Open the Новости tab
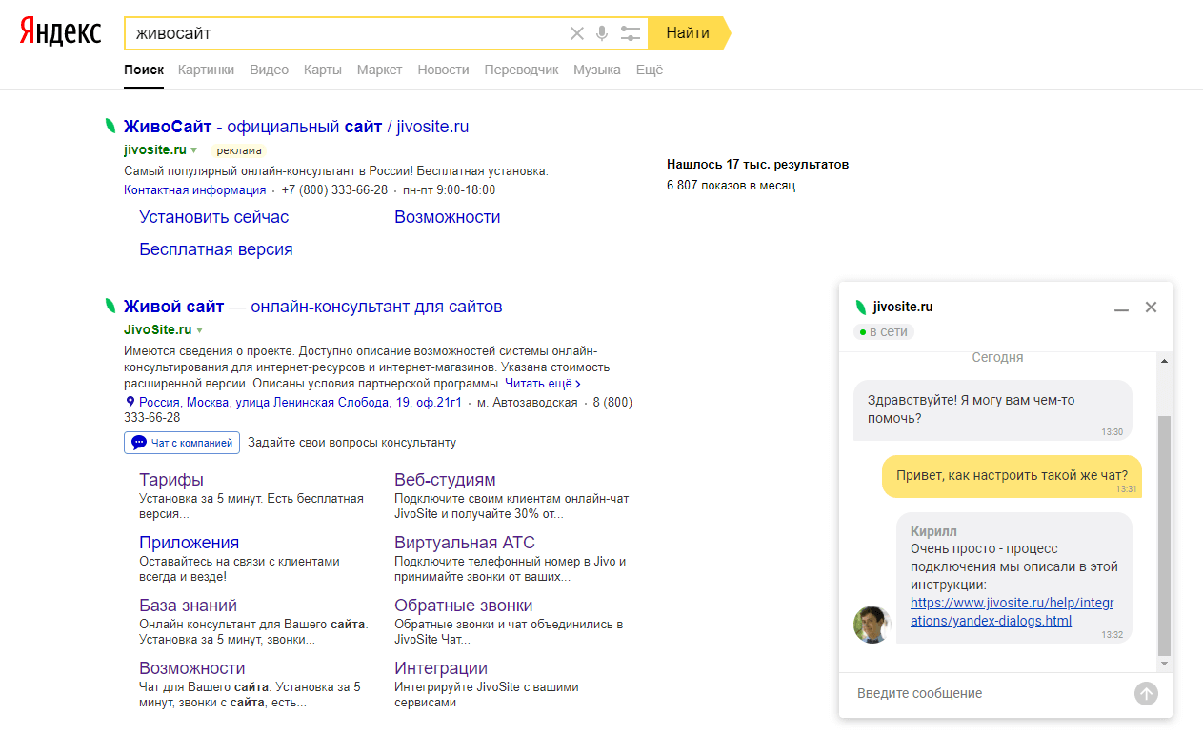This screenshot has height=735, width=1203. click(443, 70)
